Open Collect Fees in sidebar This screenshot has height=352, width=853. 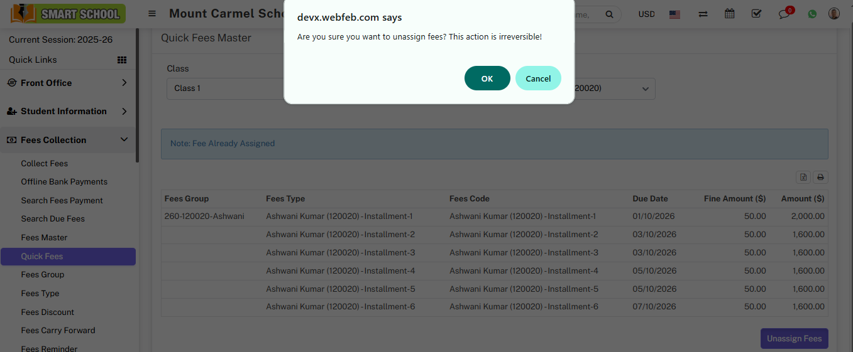coord(45,163)
